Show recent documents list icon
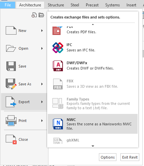144x166 pixels. tap(34, 15)
